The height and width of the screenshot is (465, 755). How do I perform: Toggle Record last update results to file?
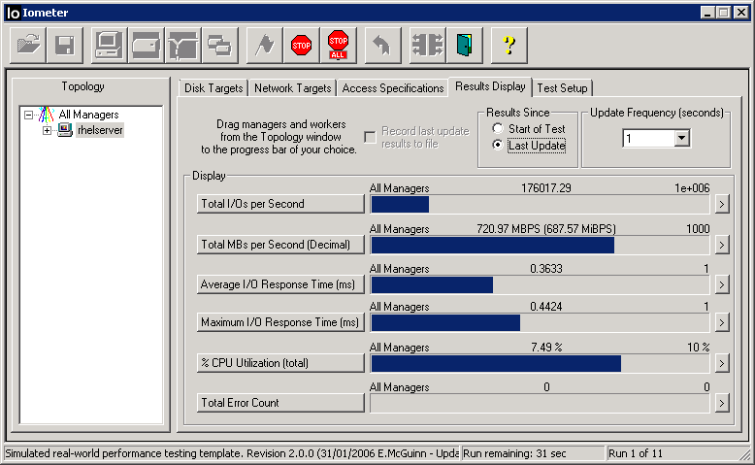tap(370, 138)
